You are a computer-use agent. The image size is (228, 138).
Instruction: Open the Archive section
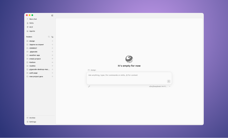31,118
